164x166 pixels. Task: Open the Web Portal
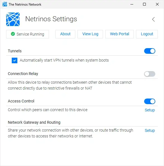[120, 34]
